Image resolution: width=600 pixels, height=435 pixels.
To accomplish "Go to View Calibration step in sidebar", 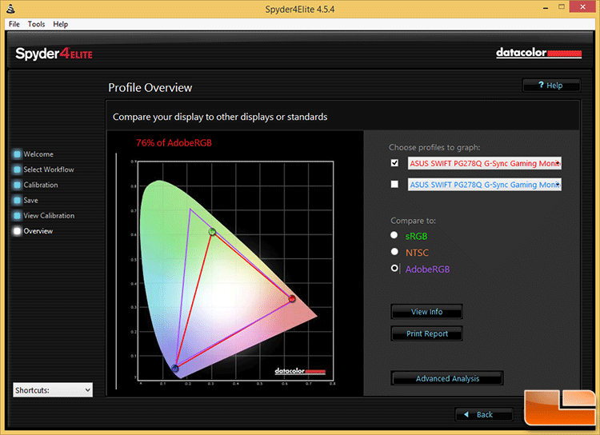I will tap(49, 216).
